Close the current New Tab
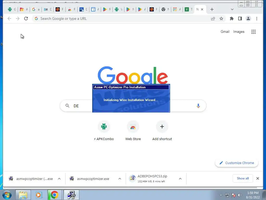This screenshot has width=266, height=200. coord(202,9)
